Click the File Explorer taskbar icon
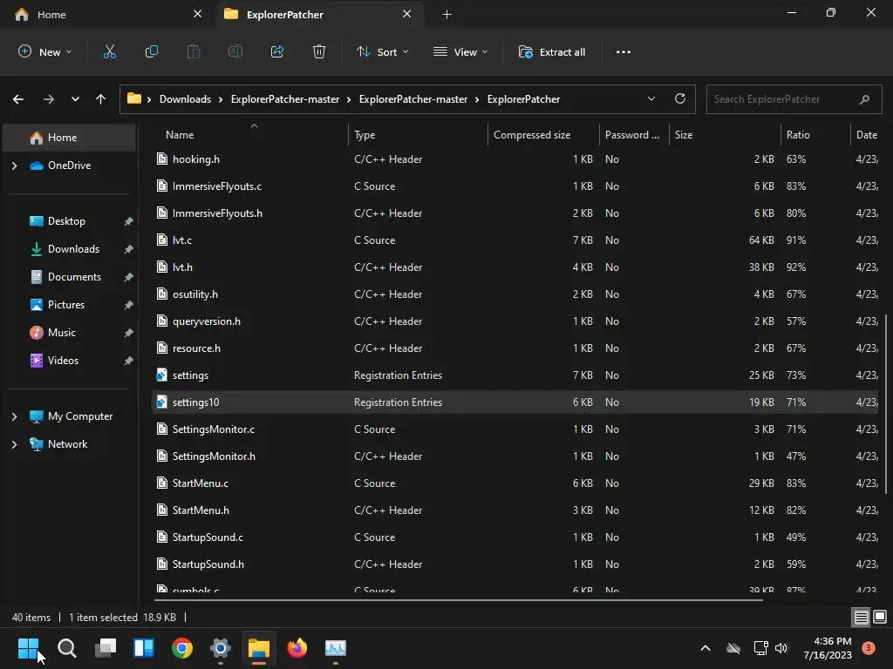Image resolution: width=893 pixels, height=669 pixels. click(258, 648)
